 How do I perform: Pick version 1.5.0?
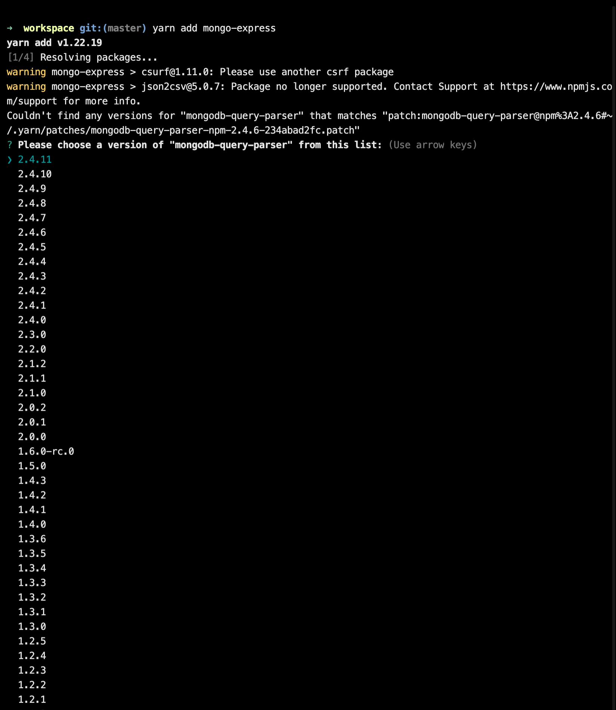point(32,466)
